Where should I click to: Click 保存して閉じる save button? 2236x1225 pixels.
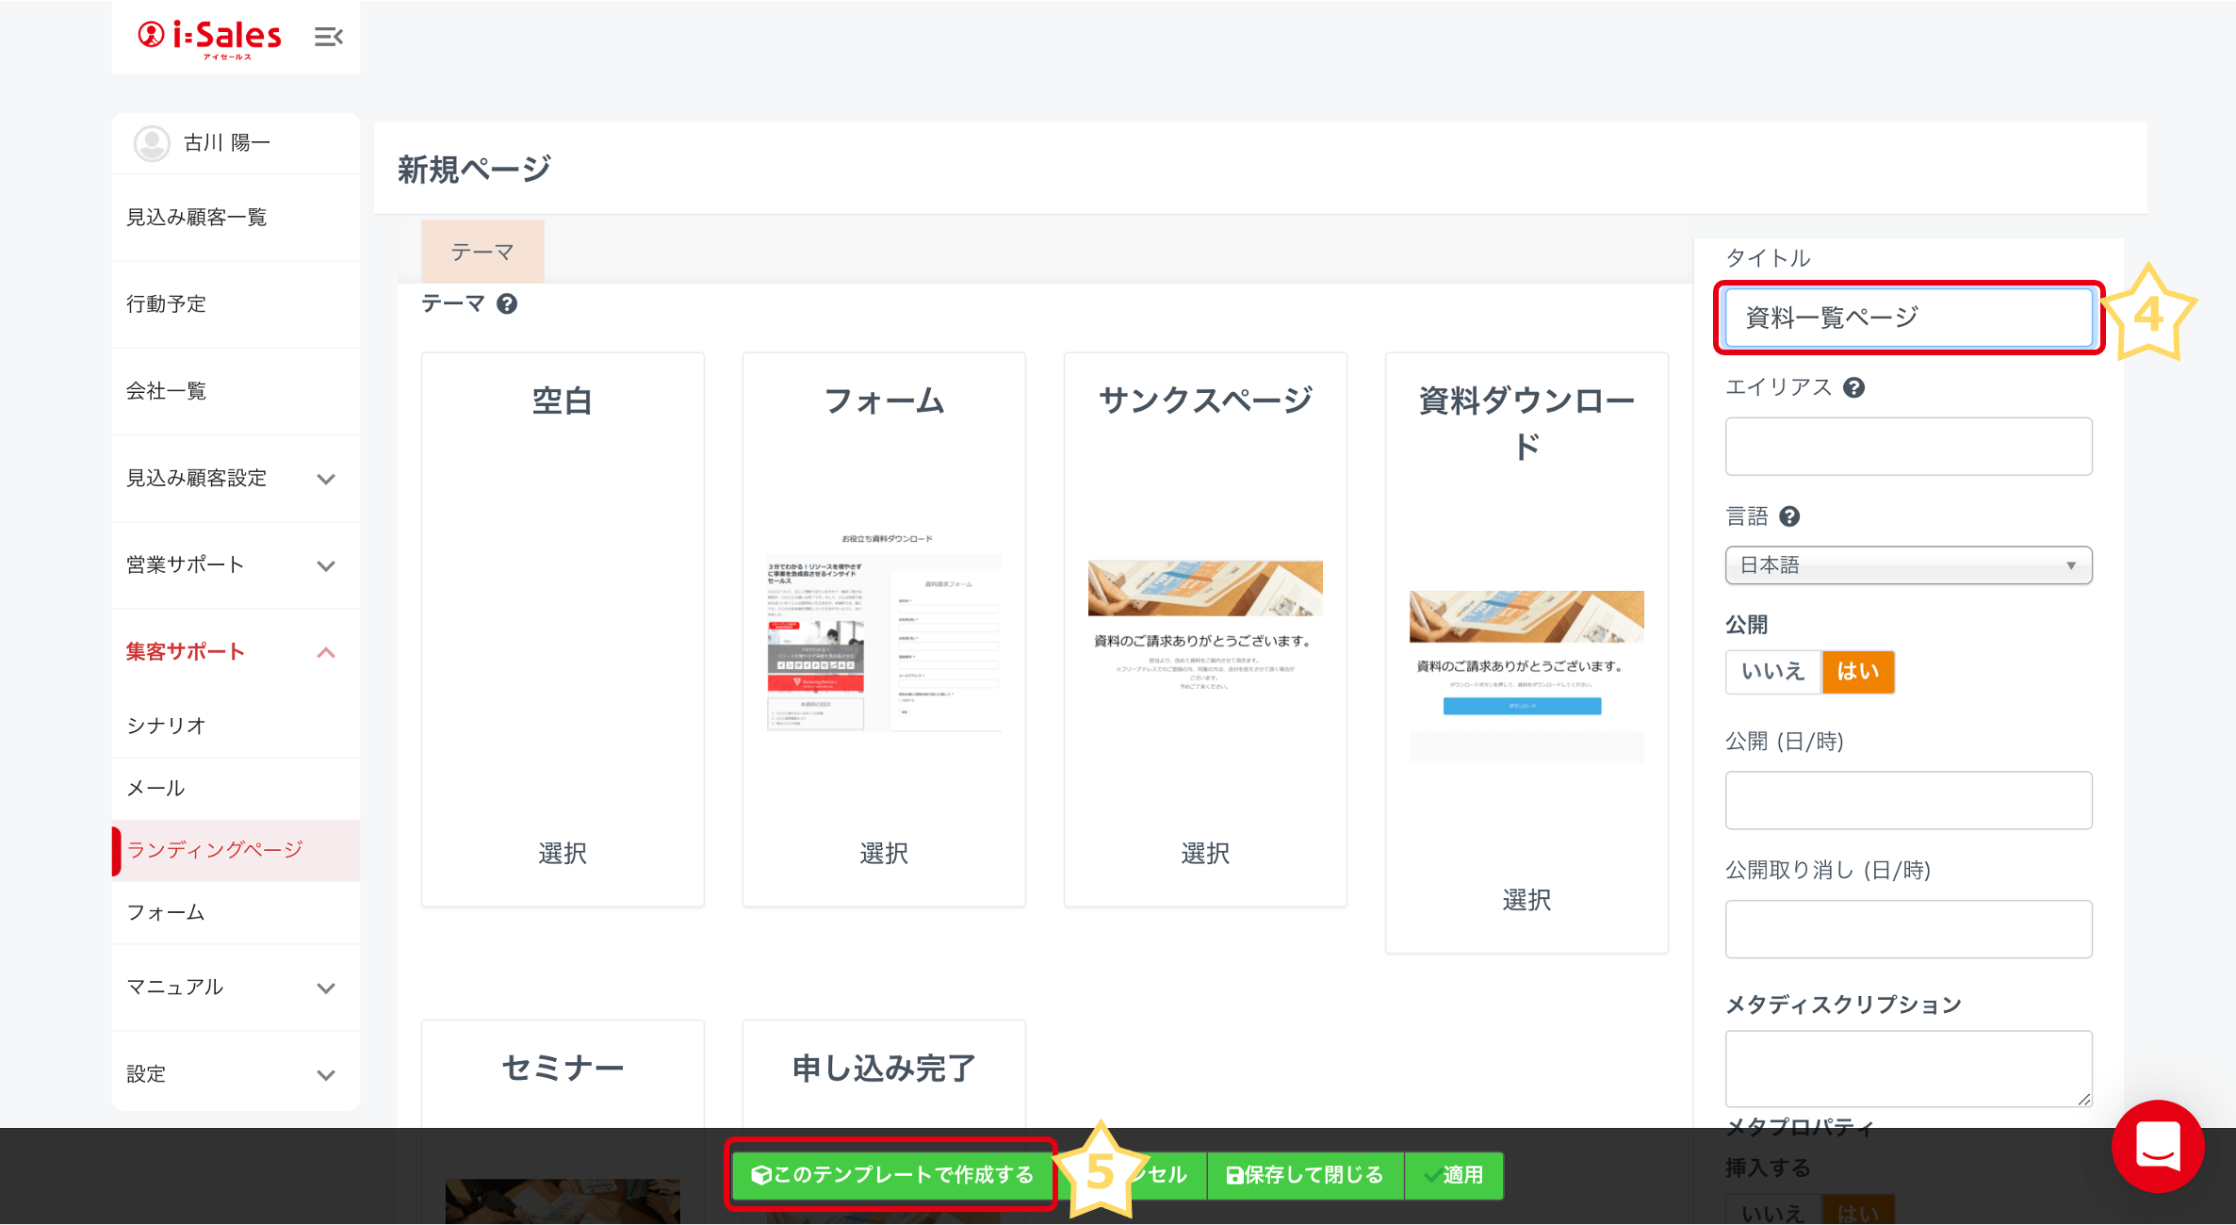(x=1305, y=1175)
